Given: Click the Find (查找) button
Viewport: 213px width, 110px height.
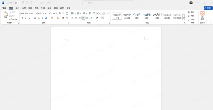Looking at the screenshot, I should [191, 12].
